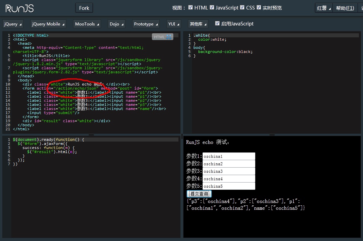Open the 其他库 dropdown
Screen dimensions: 363x241
[198, 24]
